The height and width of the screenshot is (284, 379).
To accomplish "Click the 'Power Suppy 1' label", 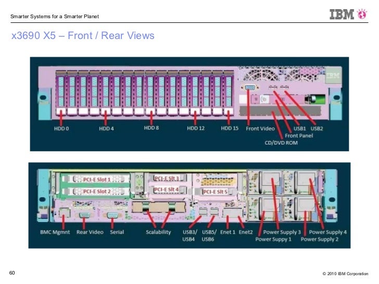I will [x=273, y=239].
